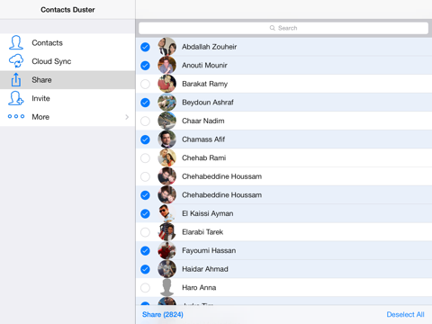Tap the search magnifier icon

(272, 28)
